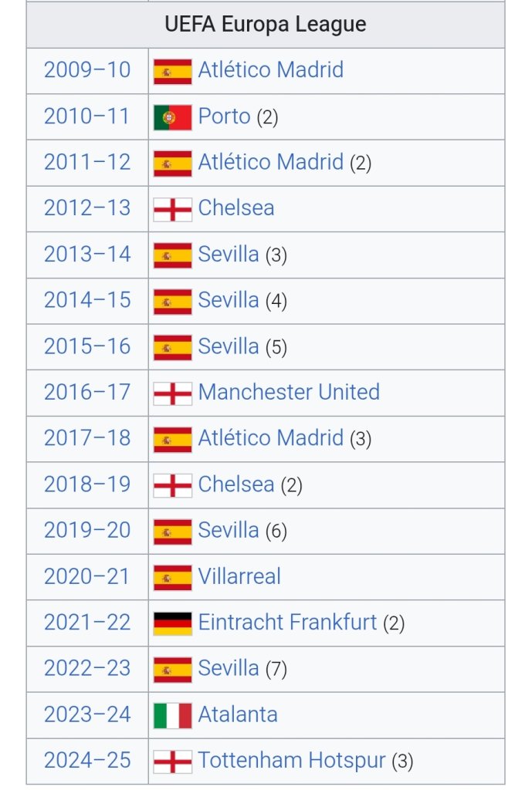Open the Manchester United link
The height and width of the screenshot is (790, 525).
coord(289,392)
